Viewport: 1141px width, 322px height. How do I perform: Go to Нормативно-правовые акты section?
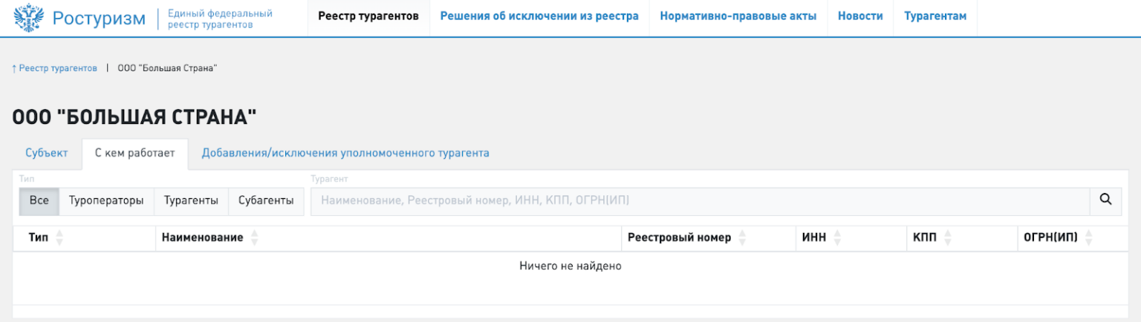(738, 17)
